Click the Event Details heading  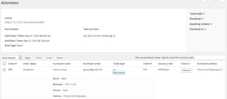(x=11, y=29)
